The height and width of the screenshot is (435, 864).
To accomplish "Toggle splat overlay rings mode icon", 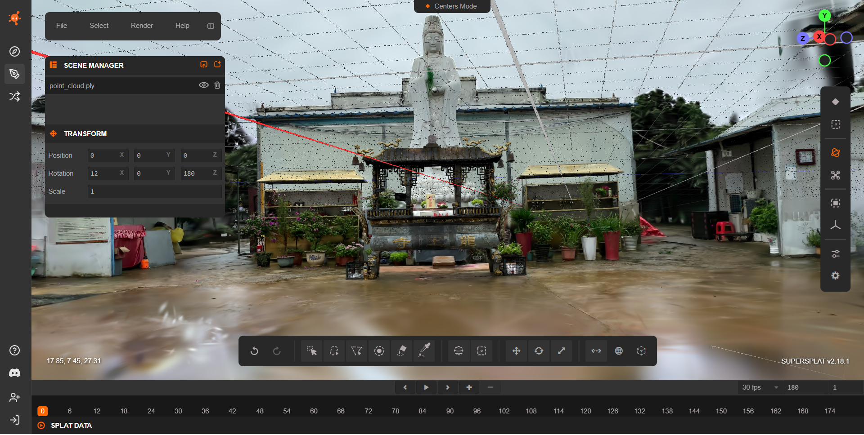I will pos(836,153).
